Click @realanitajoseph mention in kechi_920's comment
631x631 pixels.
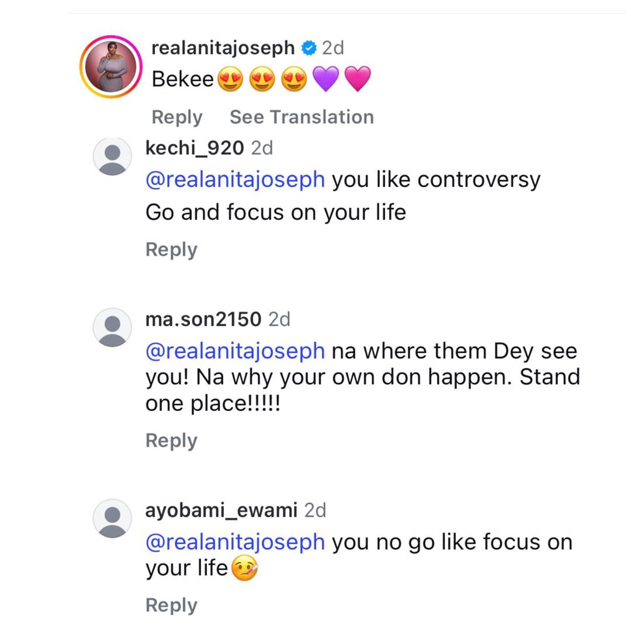pos(235,179)
